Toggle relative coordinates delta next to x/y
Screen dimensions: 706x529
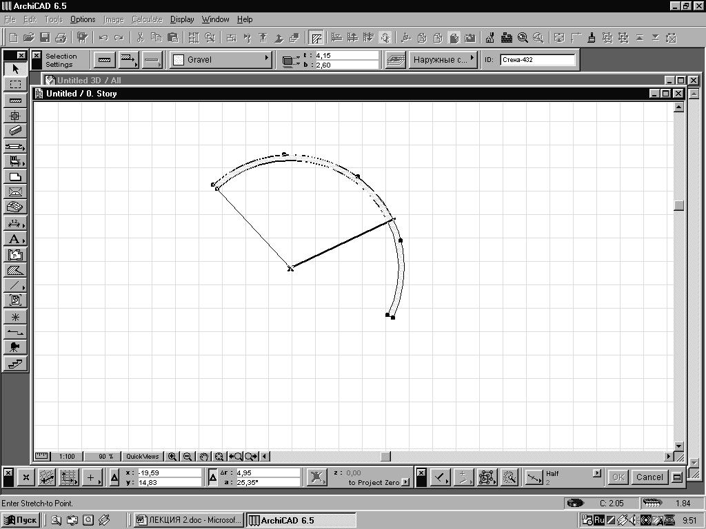click(114, 477)
